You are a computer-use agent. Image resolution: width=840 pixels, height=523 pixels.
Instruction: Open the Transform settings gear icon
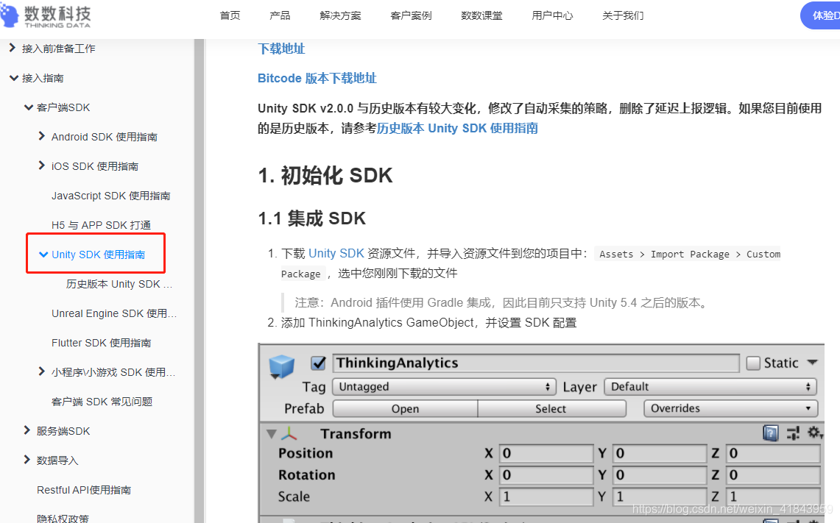814,432
